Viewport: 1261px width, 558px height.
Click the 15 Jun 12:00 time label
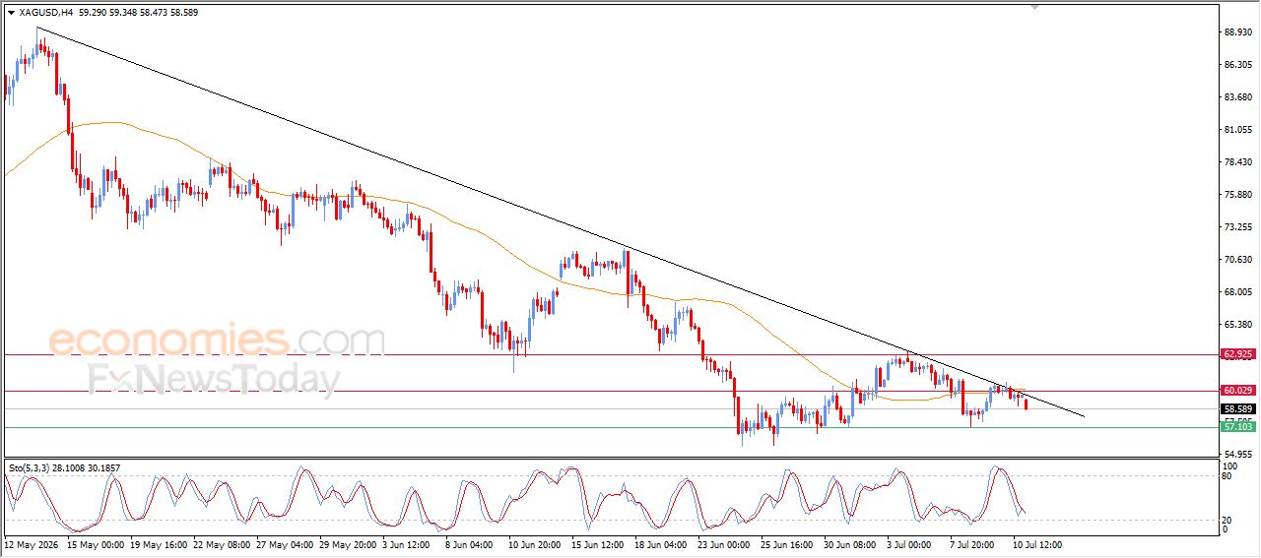coord(598,543)
